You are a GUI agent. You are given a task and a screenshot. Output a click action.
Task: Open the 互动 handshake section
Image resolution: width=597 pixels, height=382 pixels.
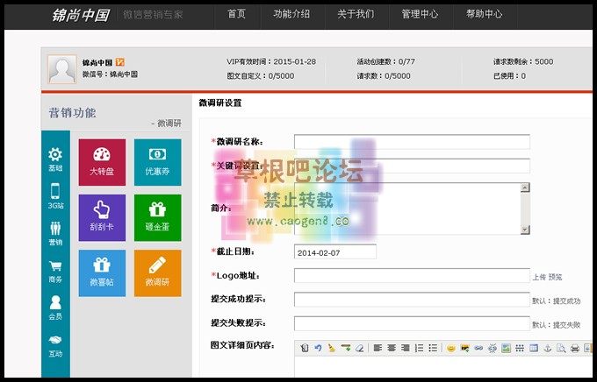tap(55, 345)
